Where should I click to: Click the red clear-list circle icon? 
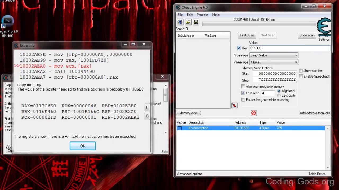[253, 113]
